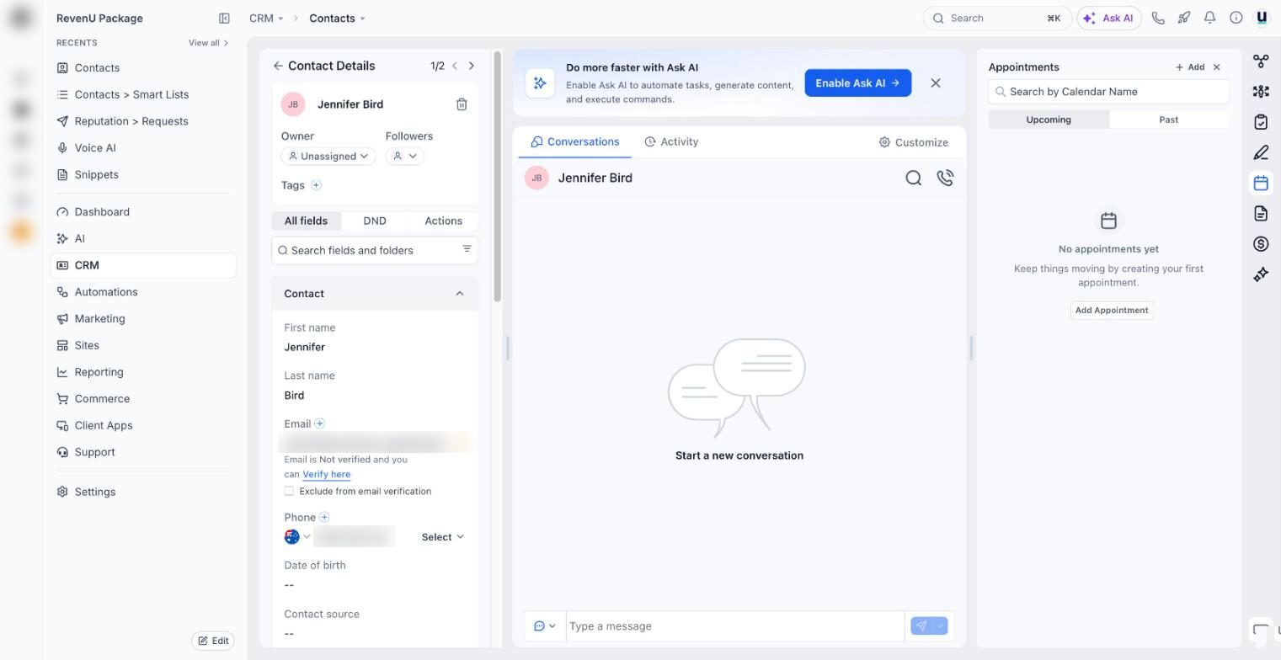The image size is (1281, 660).
Task: Open Tasks clipboard icon in right rail
Action: point(1261,122)
